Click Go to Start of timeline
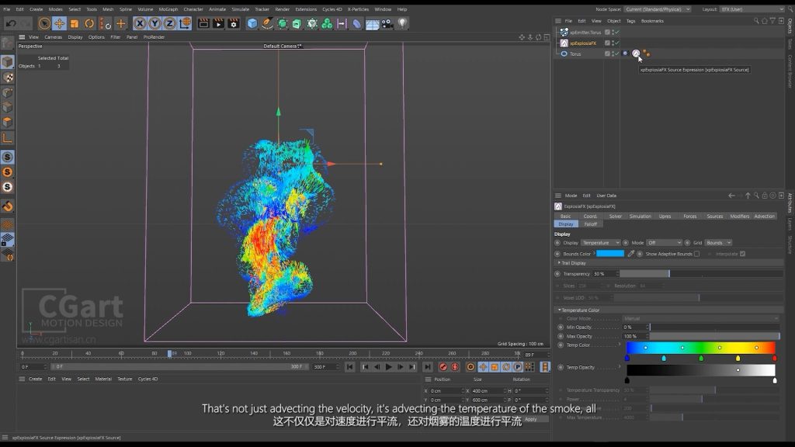 click(350, 366)
